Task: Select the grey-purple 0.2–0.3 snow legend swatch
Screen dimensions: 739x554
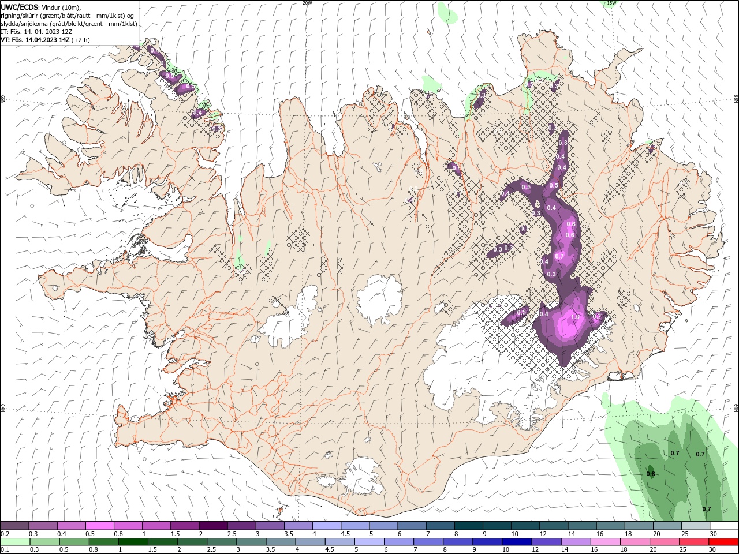Action: [14, 526]
